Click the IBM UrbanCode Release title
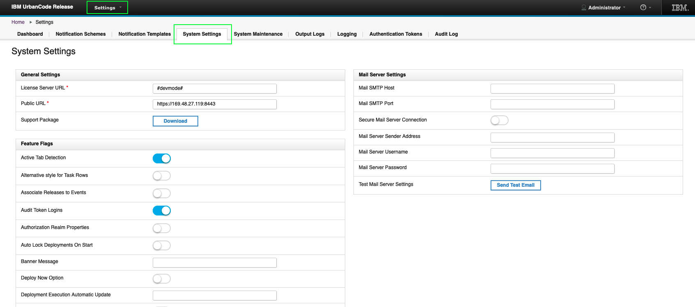Viewport: 695px width, 307px height. click(42, 7)
